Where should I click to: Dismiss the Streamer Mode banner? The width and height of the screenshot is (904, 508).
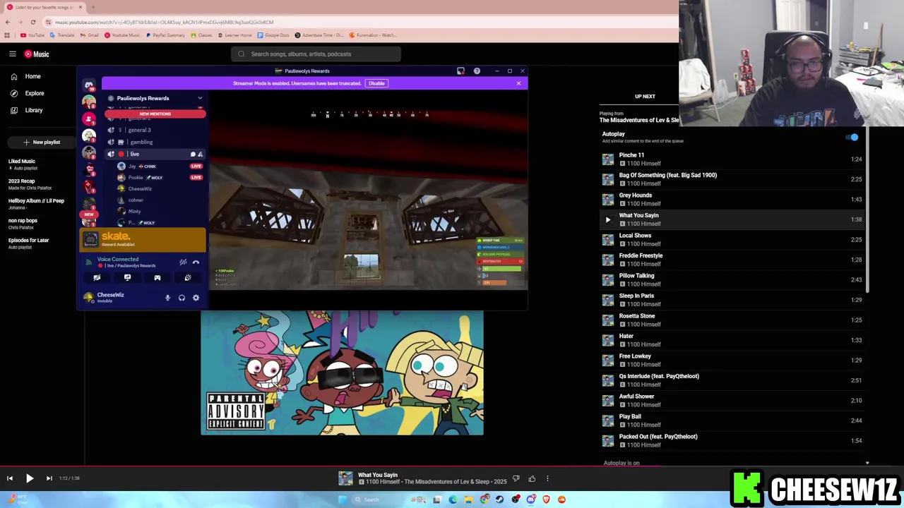click(518, 83)
